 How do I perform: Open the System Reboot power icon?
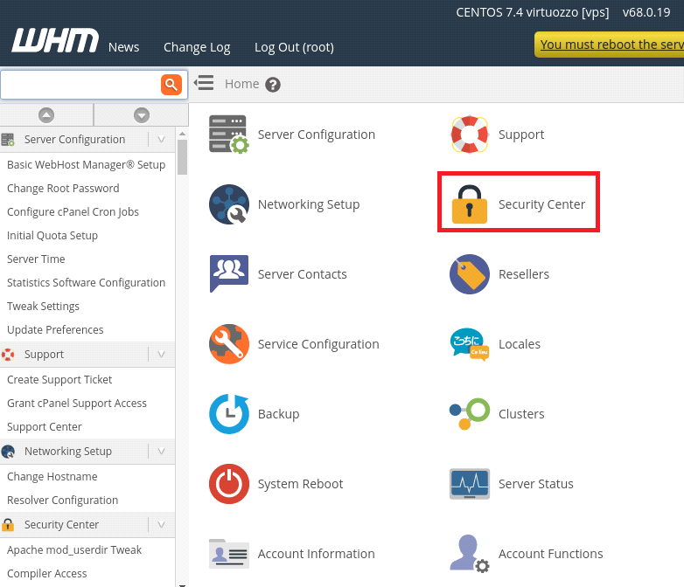click(229, 484)
